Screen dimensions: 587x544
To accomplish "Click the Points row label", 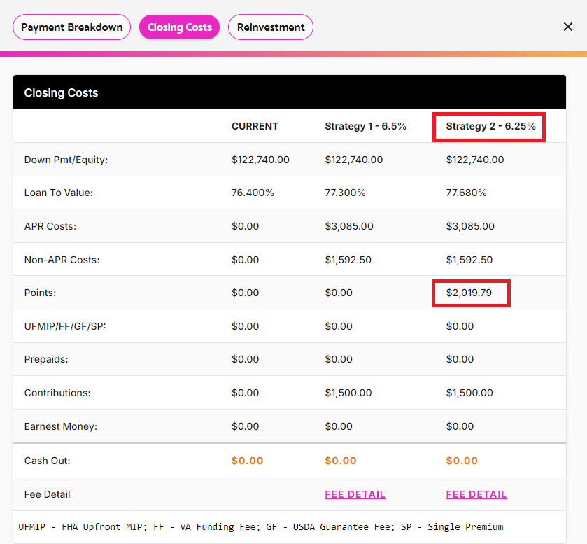I will (40, 293).
